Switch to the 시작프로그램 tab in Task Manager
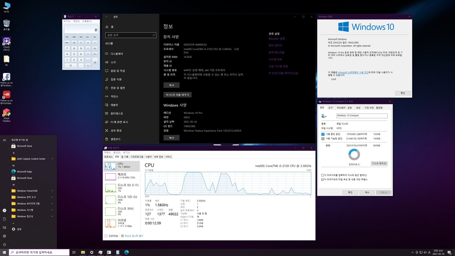This screenshot has width=455, height=256. [137, 157]
